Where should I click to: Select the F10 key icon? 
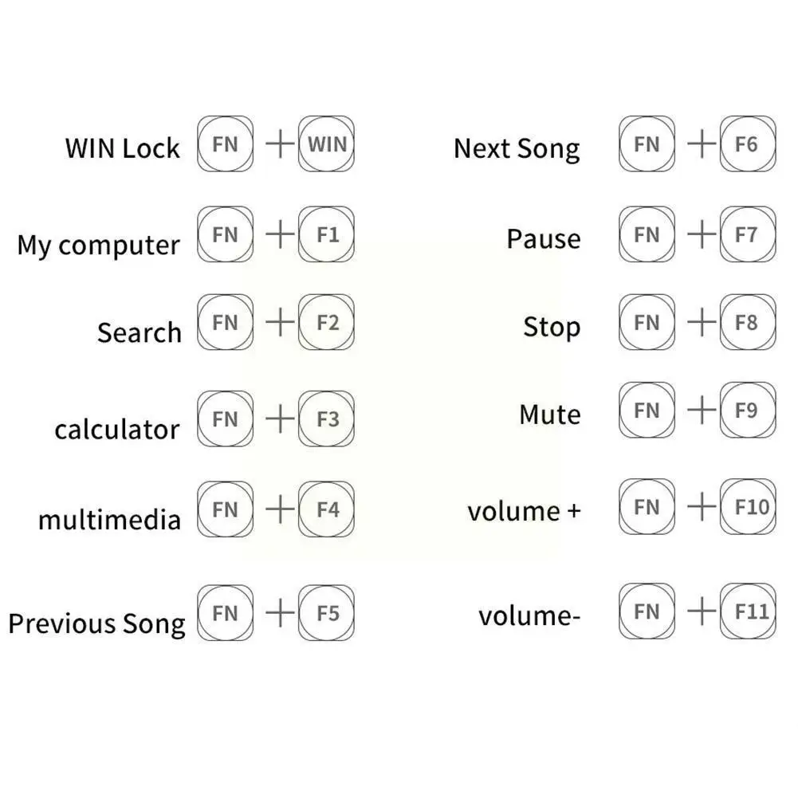pyautogui.click(x=747, y=506)
